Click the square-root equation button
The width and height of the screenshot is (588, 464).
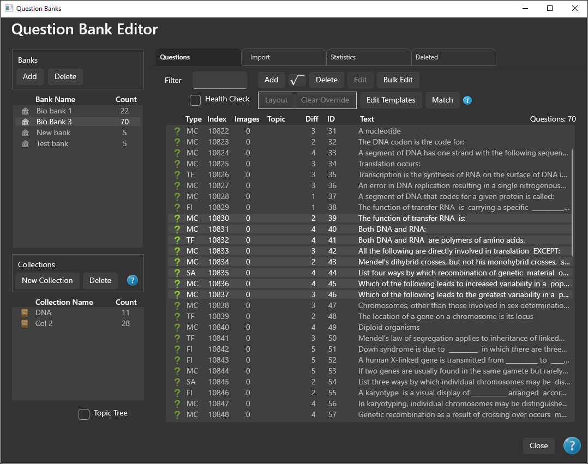click(x=297, y=80)
